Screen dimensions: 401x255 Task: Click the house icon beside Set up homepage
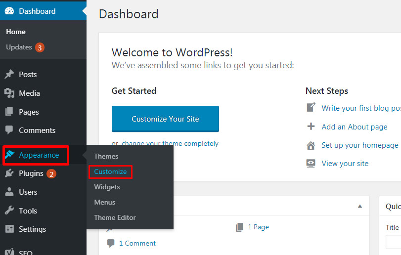tap(311, 145)
